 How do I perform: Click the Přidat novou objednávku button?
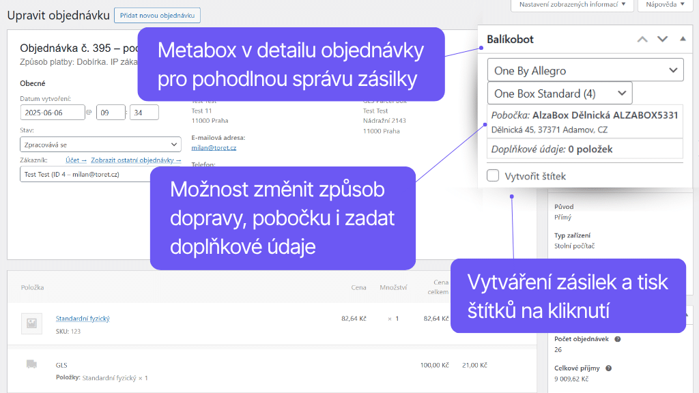click(157, 15)
